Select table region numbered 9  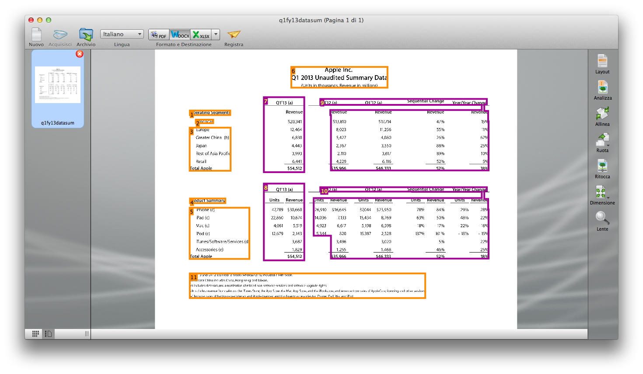point(404,102)
